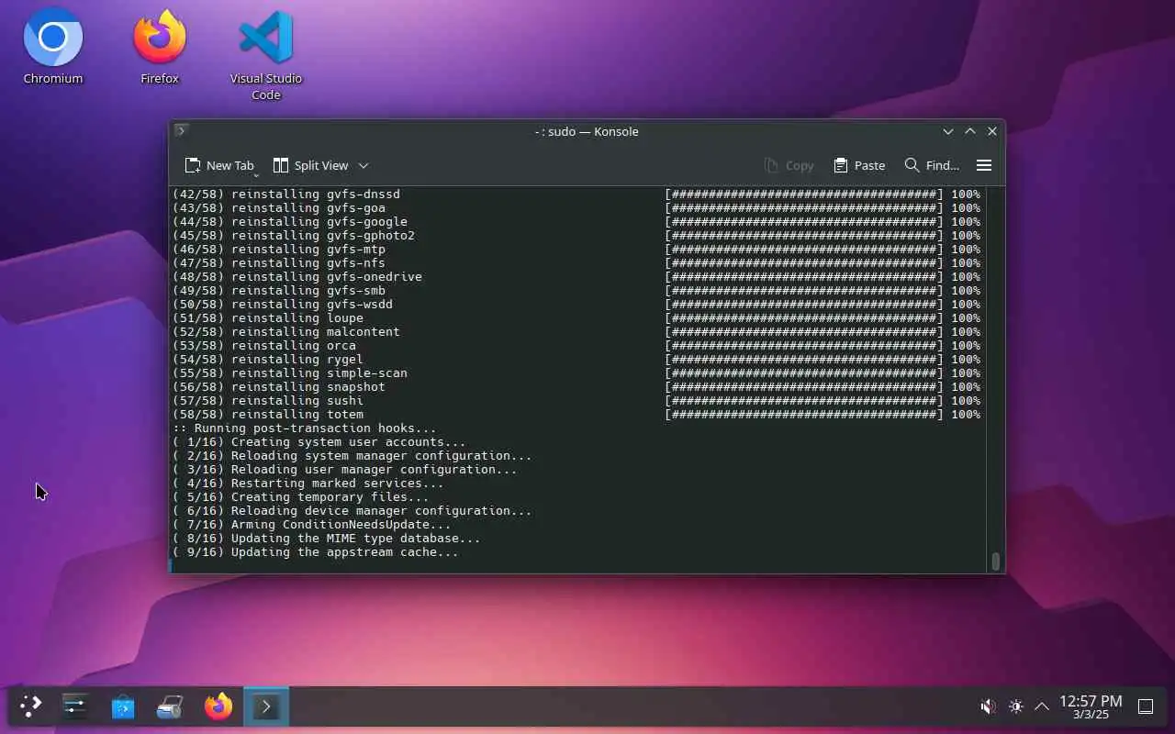Open System Settings from the taskbar

[75, 706]
